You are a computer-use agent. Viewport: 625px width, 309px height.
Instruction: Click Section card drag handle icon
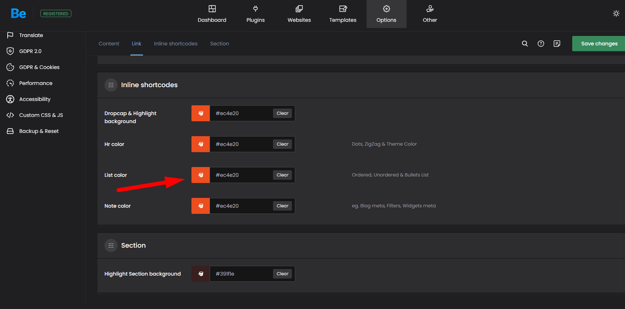pos(111,245)
